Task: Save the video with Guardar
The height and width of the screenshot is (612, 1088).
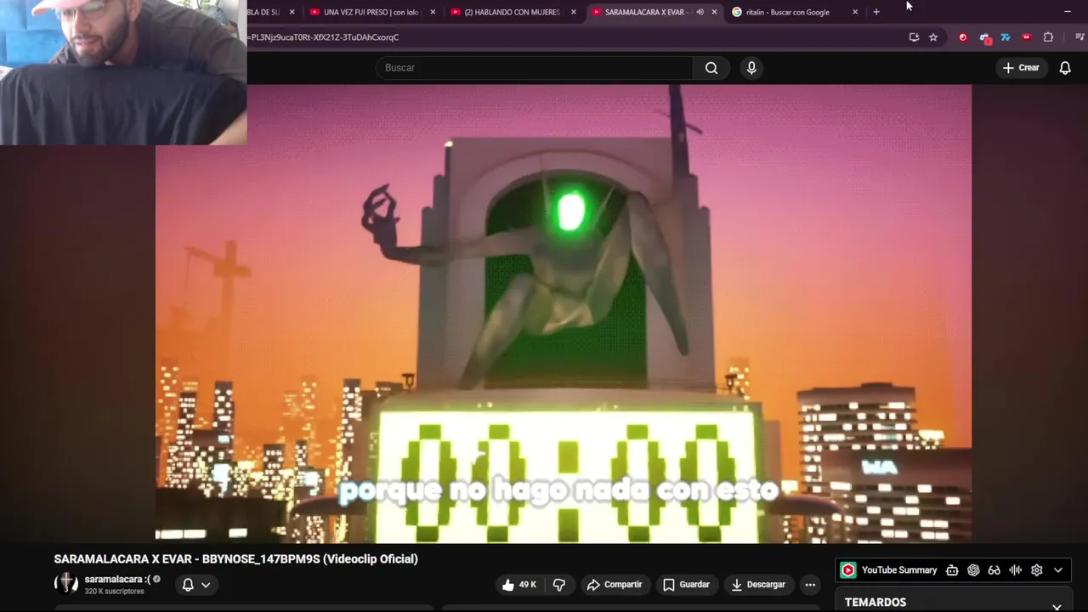Action: (686, 585)
